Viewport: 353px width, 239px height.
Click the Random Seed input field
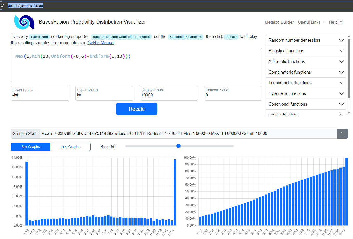pos(233,95)
